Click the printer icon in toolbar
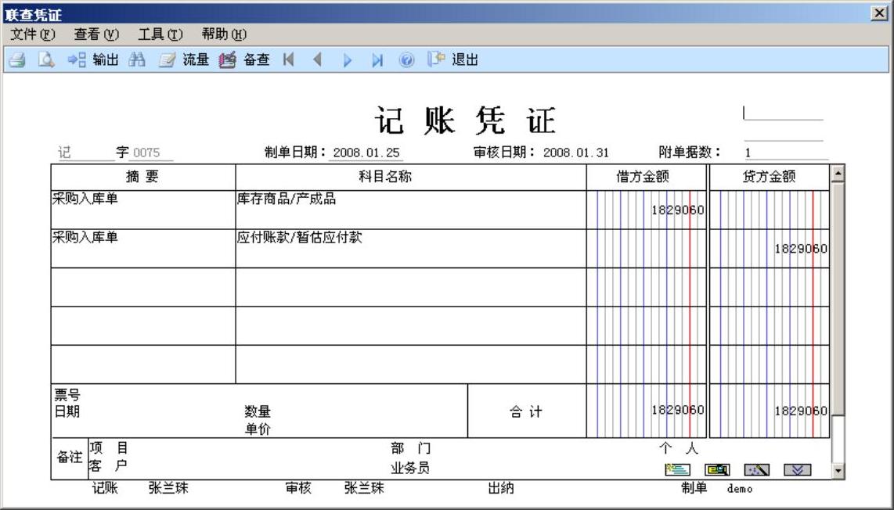This screenshot has width=894, height=510. click(x=17, y=59)
